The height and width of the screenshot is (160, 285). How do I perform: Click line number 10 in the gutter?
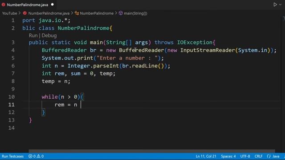pos(11,97)
